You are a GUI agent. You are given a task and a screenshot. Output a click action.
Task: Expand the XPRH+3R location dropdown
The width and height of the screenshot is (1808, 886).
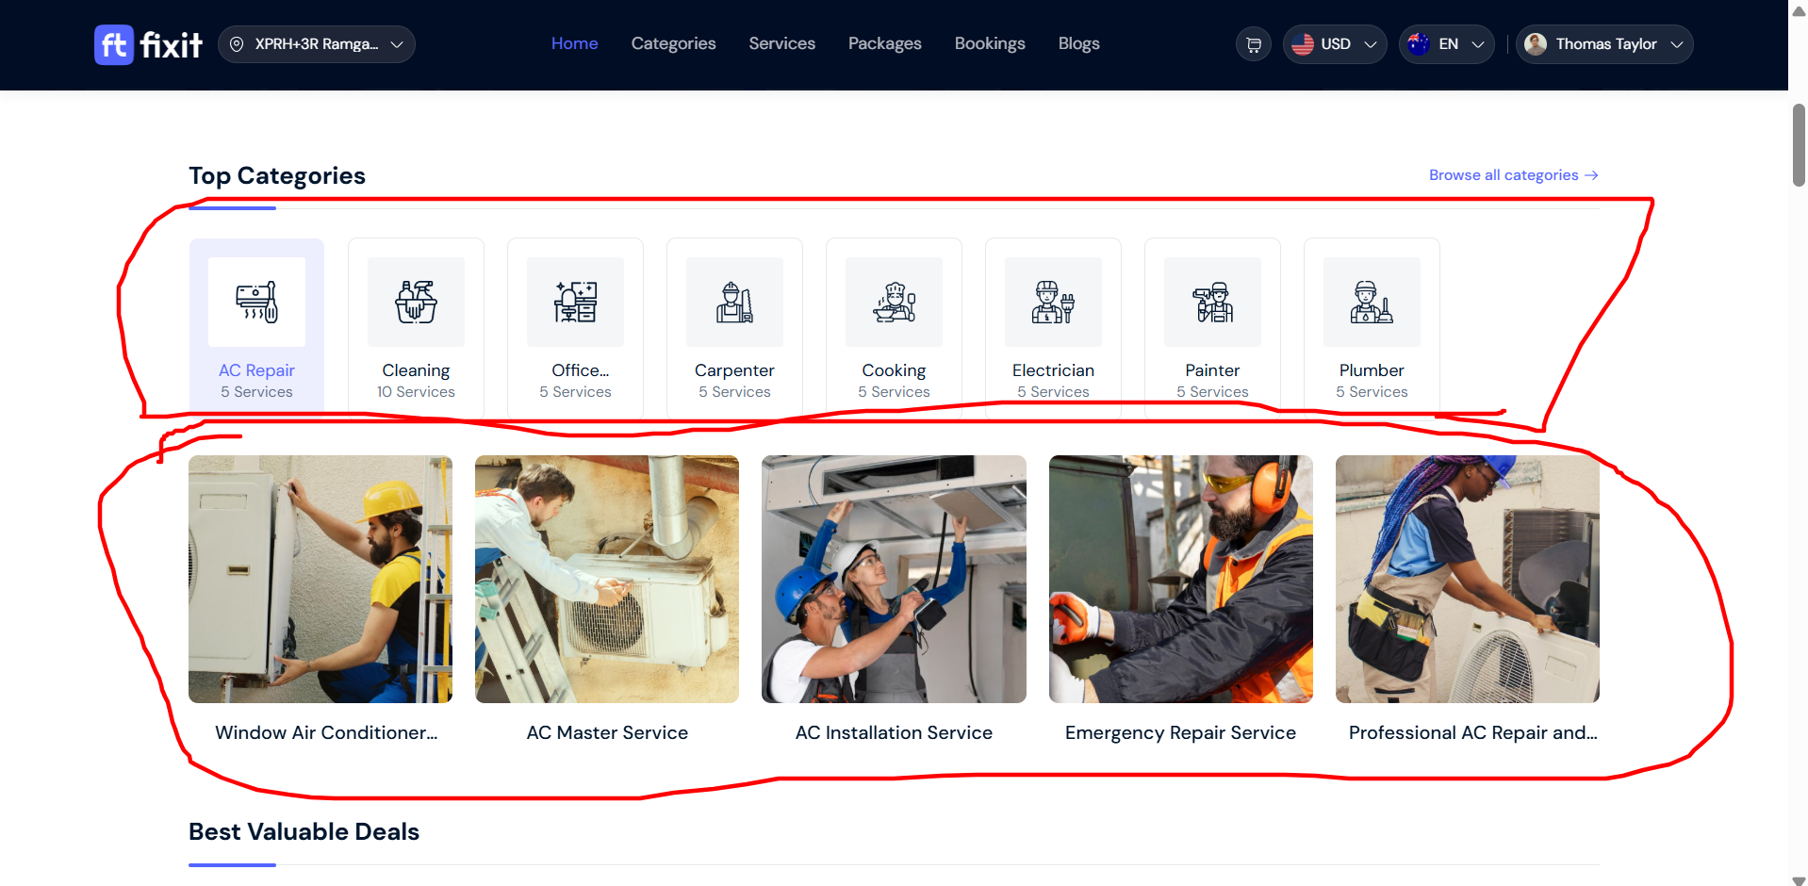(317, 44)
